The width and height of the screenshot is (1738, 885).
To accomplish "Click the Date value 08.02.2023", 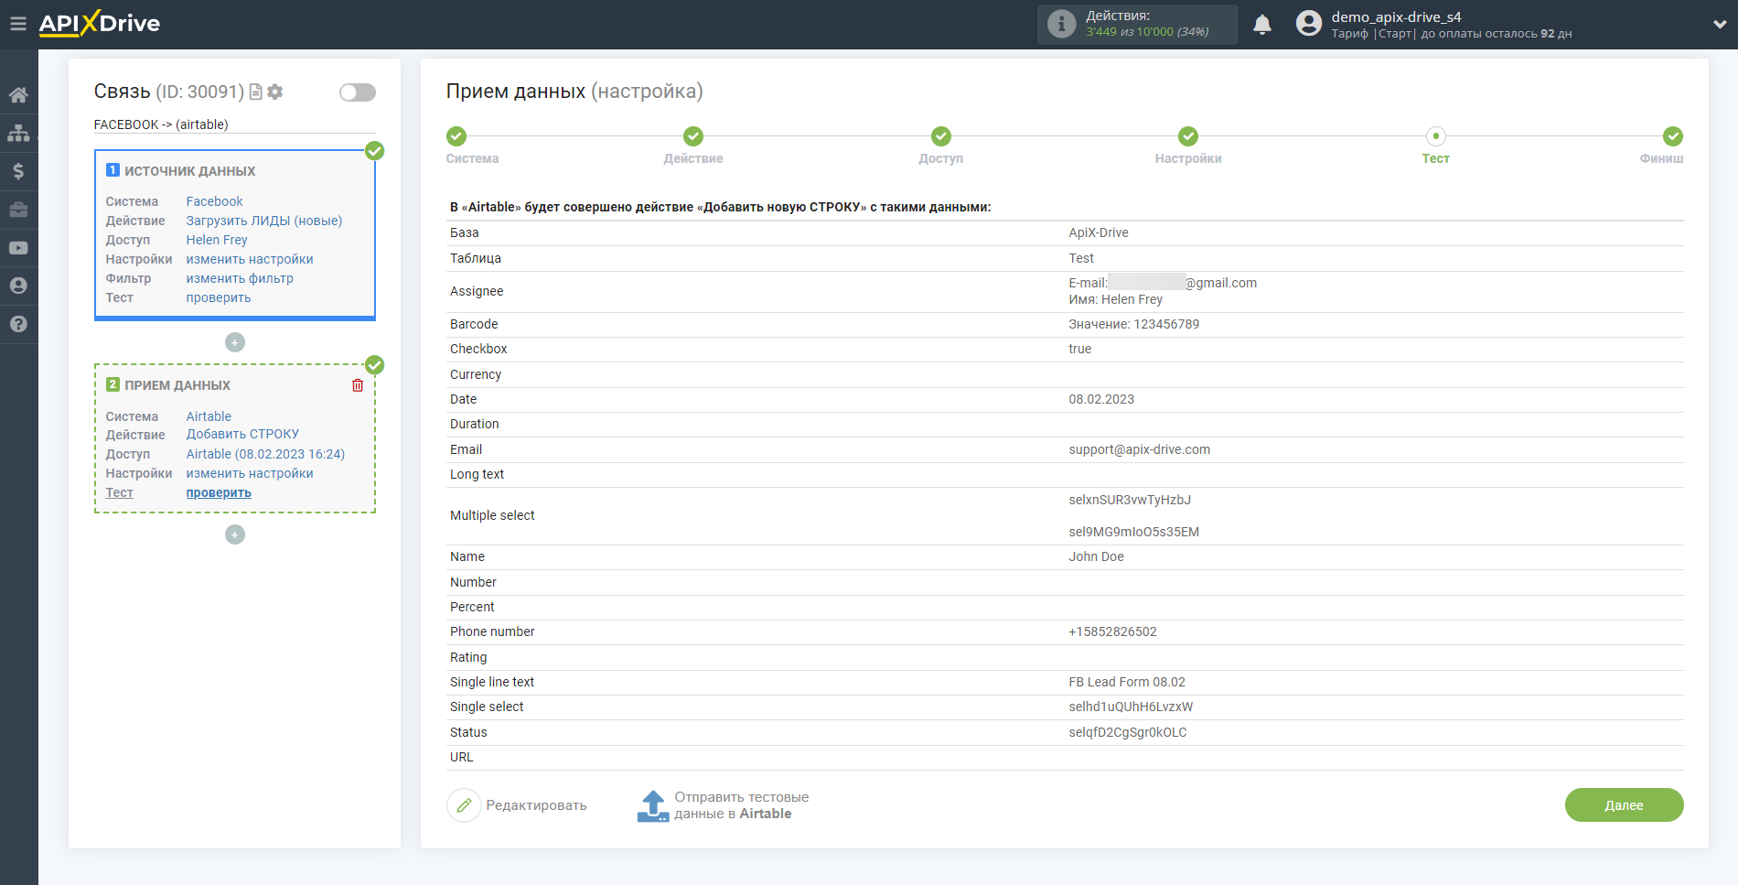I will pos(1101,399).
